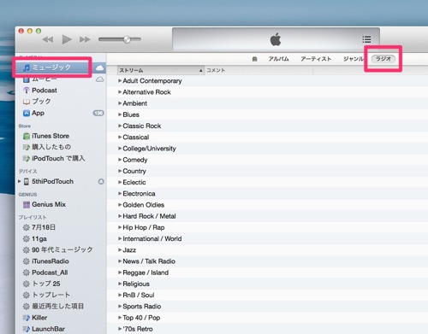Click the cloud icon beside ムービー

(x=99, y=79)
